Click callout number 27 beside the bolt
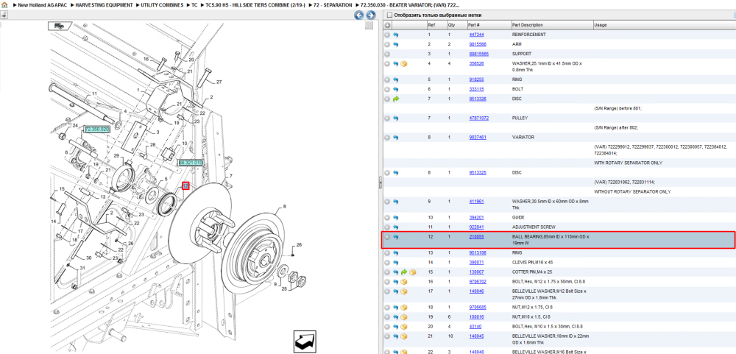Image resolution: width=736 pixels, height=354 pixels. [x=219, y=82]
